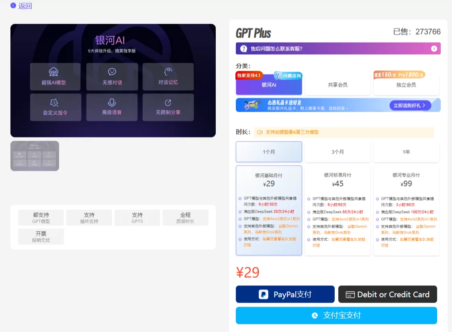
Task: Click the 开票 报销无忧 feature tag
Action: pyautogui.click(x=41, y=236)
